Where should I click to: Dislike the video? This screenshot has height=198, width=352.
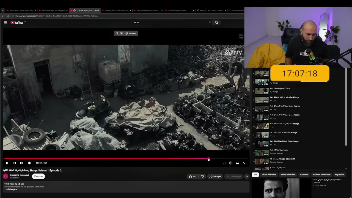[202, 177]
